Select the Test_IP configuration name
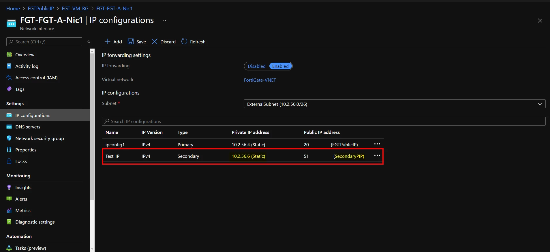This screenshot has height=252, width=550. (112, 156)
